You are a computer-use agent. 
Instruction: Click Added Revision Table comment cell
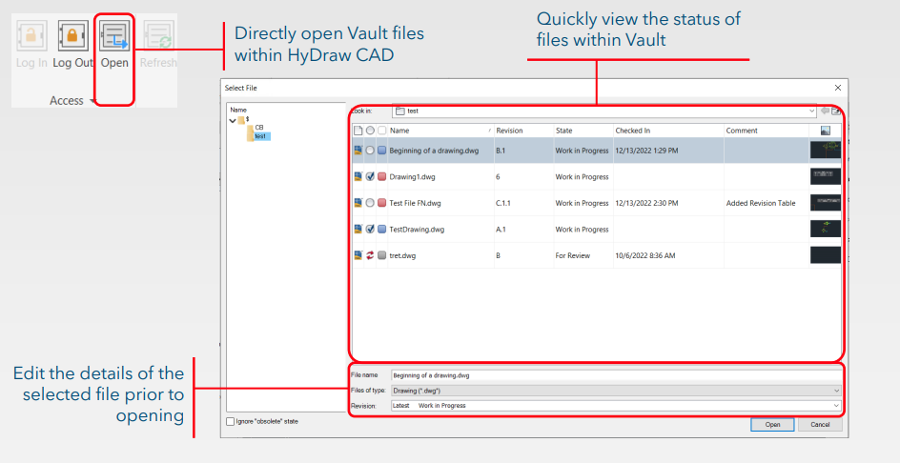coord(761,203)
